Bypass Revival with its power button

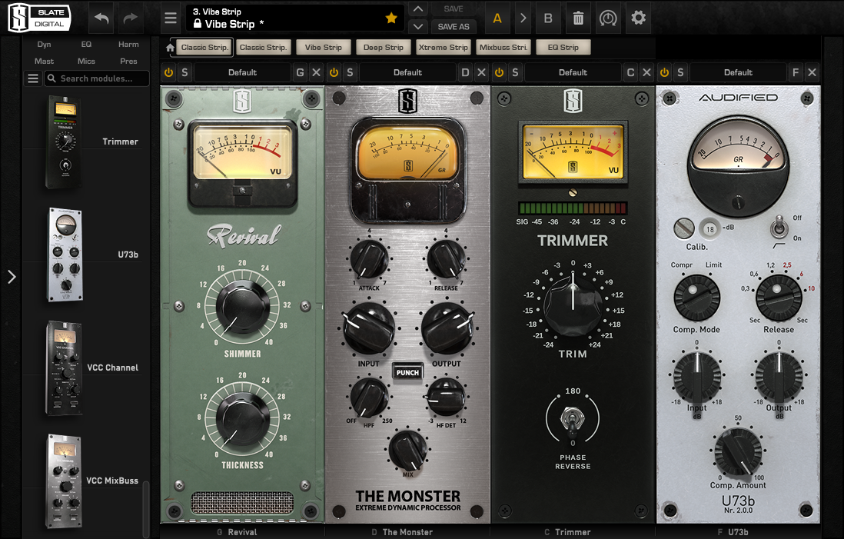pyautogui.click(x=168, y=72)
